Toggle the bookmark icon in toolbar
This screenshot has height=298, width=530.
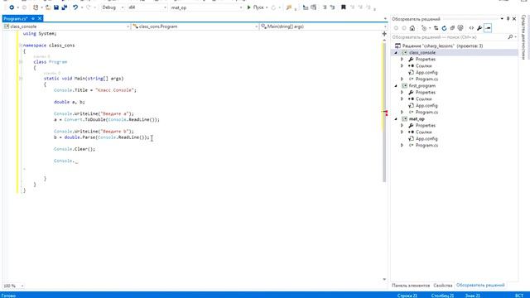(x=344, y=7)
